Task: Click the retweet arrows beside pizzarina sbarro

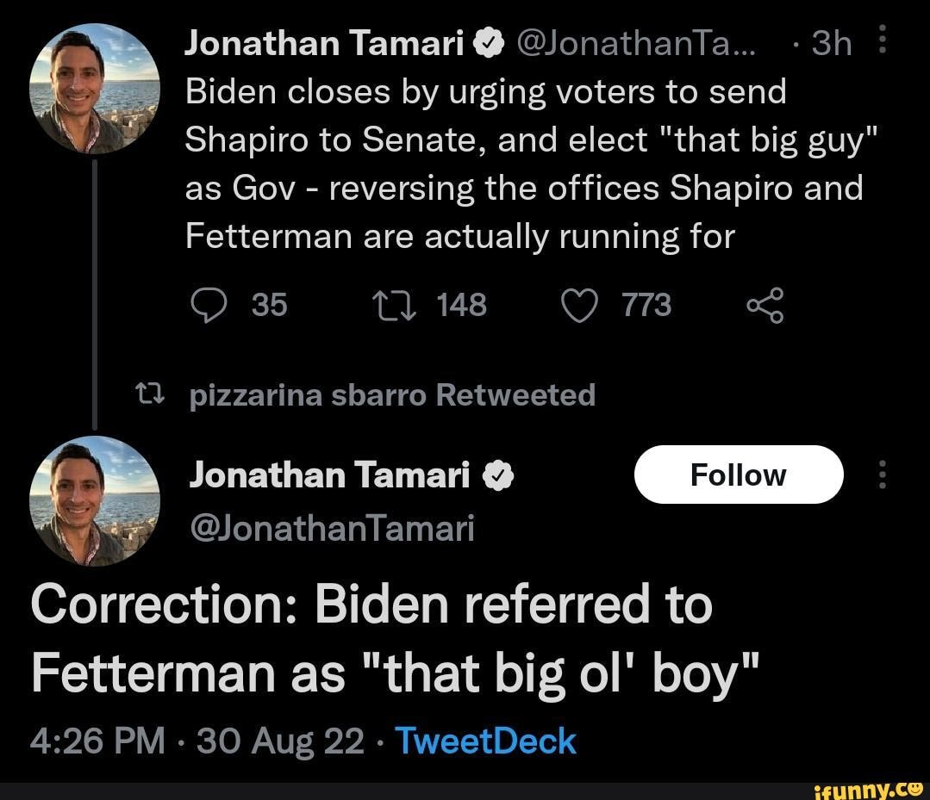Action: pyautogui.click(x=152, y=394)
